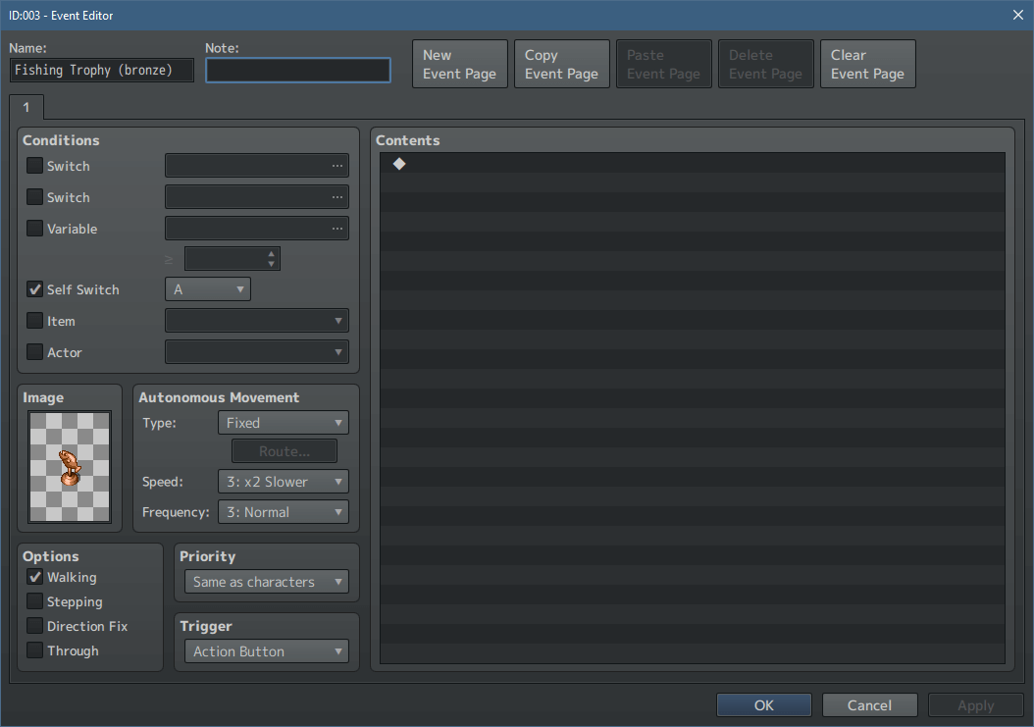This screenshot has width=1034, height=727.
Task: Open the Speed dropdown showing x2 Slower
Action: coord(283,482)
